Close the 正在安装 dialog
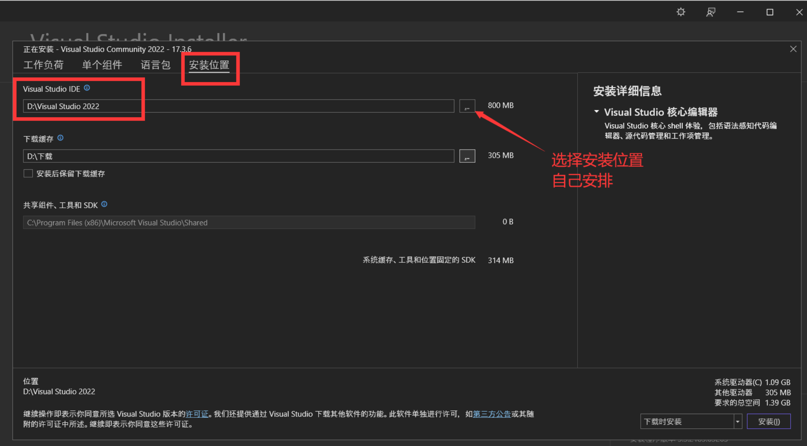The image size is (807, 446). pos(793,49)
